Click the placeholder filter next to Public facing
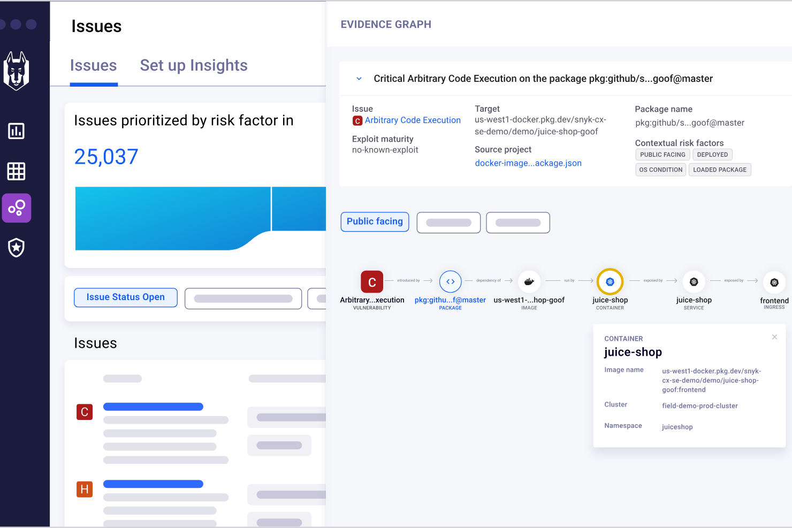The image size is (792, 528). [448, 223]
